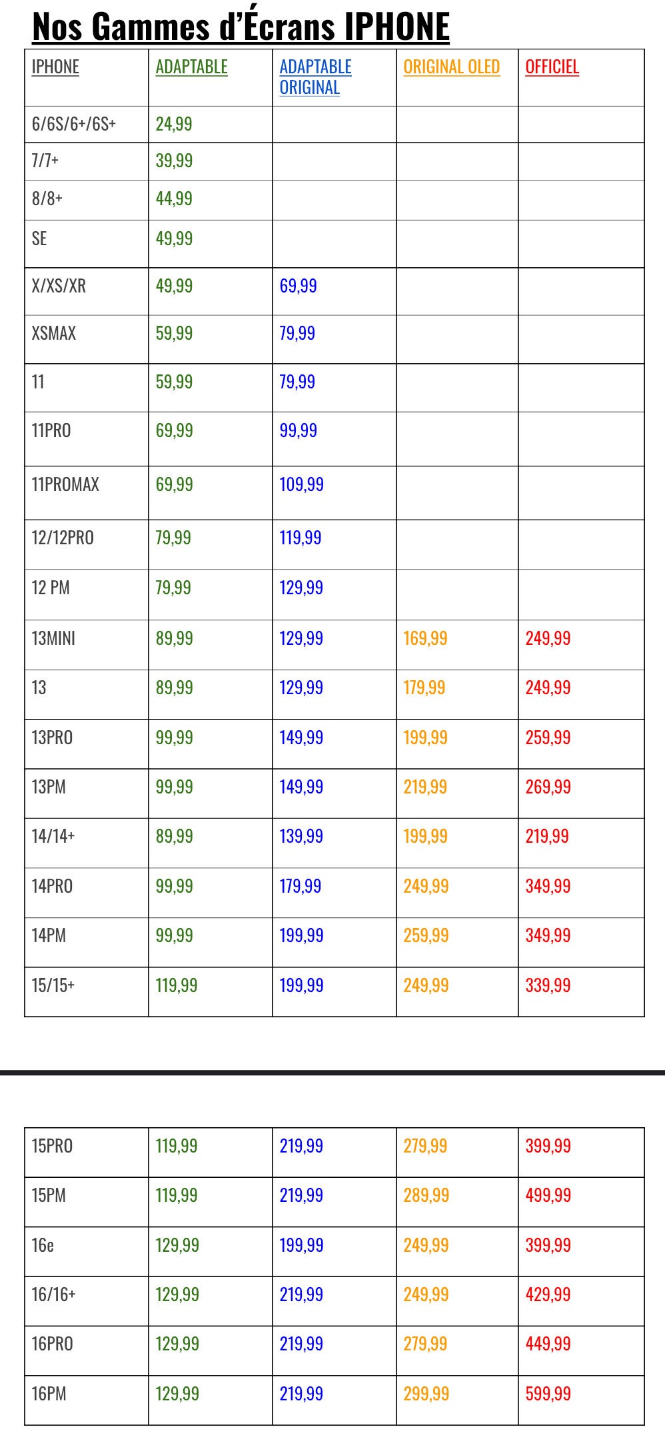Click the 429,99 official price for 16/16+
Screen dimensions: 665x1447
[x=548, y=1294]
